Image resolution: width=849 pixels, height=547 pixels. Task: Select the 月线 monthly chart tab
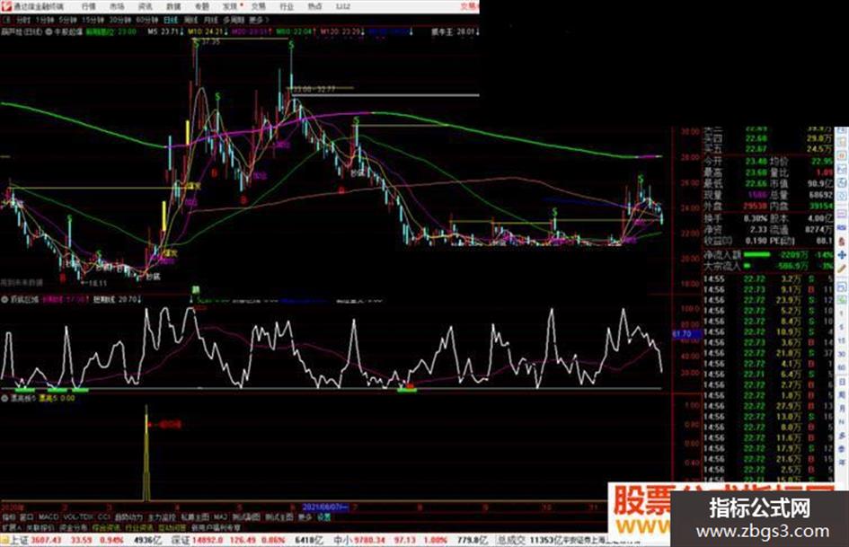[210, 20]
